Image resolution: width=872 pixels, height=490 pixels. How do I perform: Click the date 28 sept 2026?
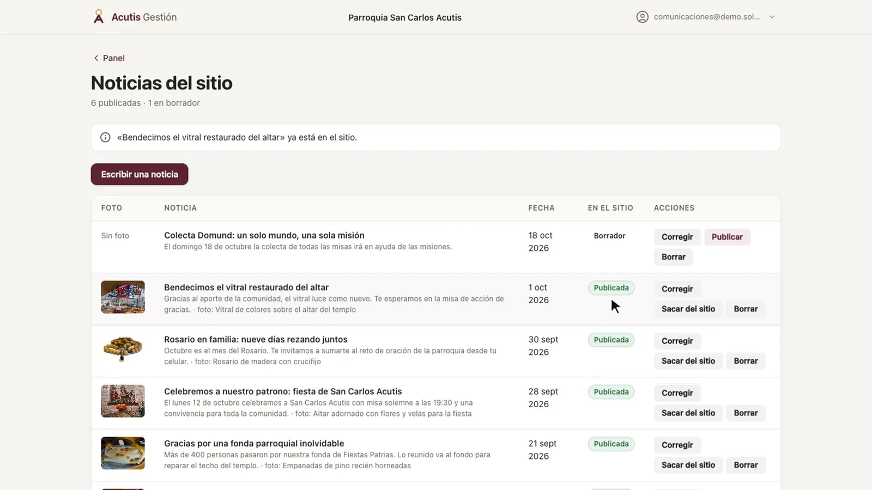point(543,398)
